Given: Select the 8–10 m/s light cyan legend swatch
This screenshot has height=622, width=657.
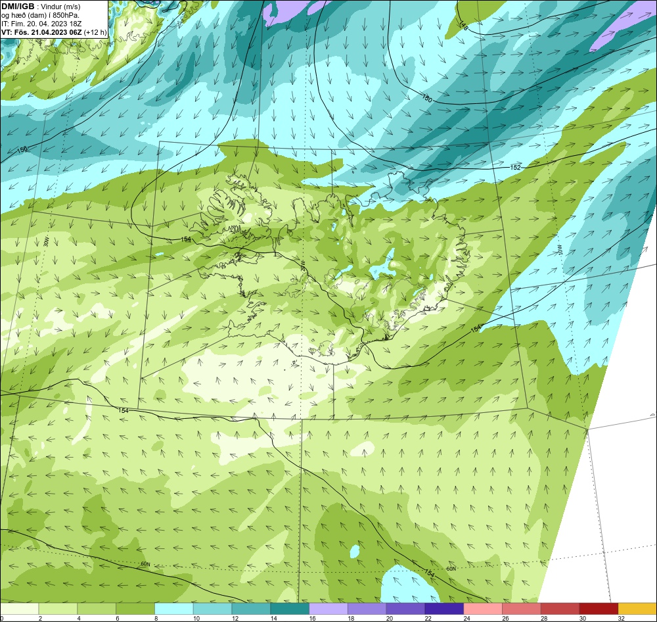Looking at the screenshot, I should (x=174, y=609).
